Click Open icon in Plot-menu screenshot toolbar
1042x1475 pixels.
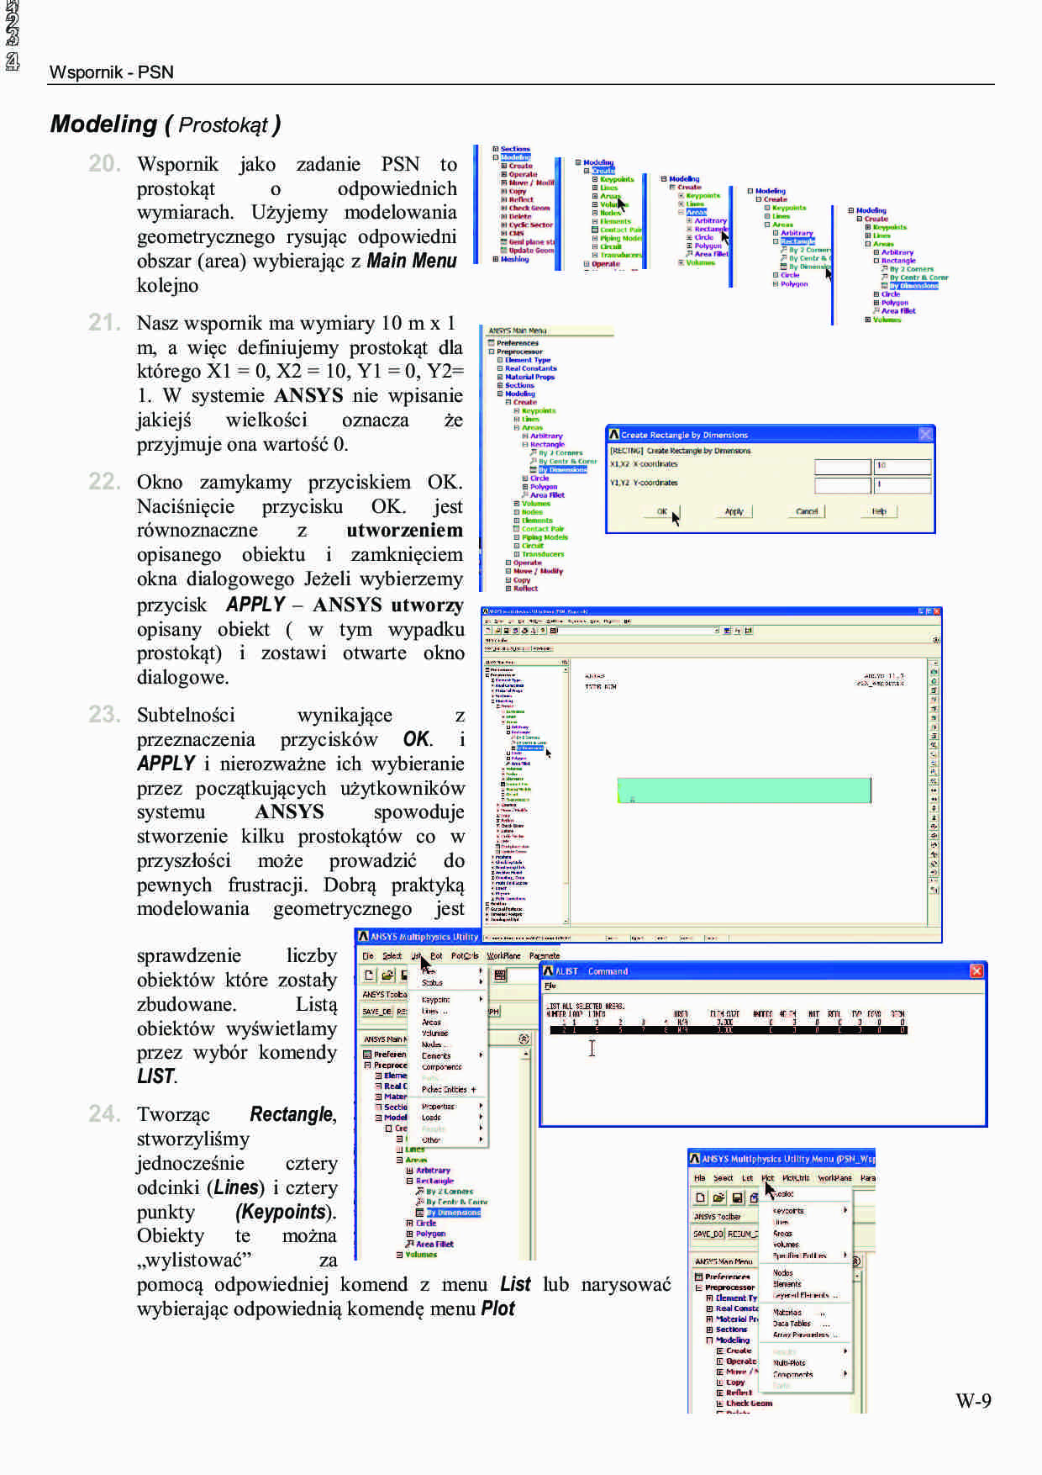(718, 1197)
